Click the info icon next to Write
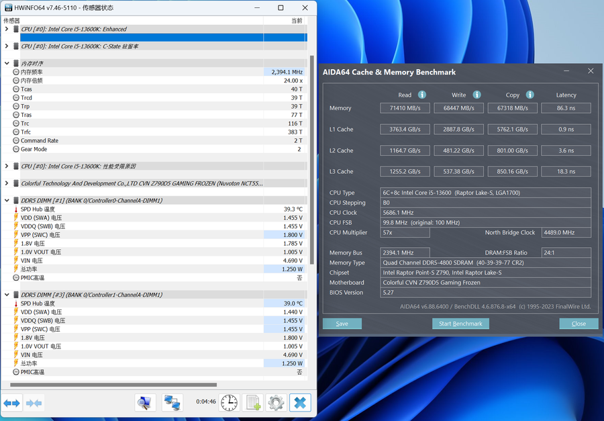 pos(477,95)
